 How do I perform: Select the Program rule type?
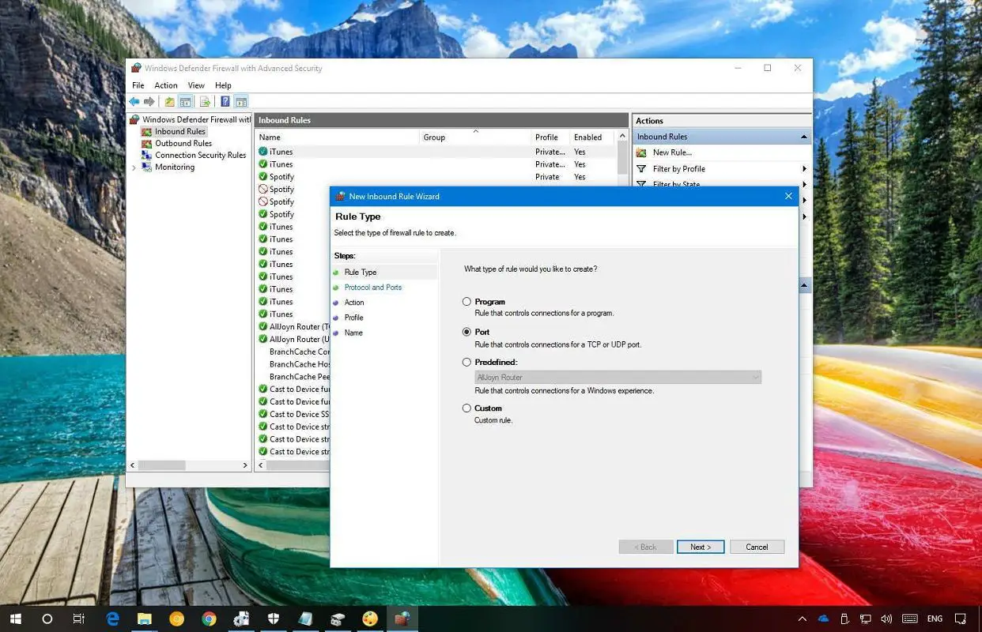pyautogui.click(x=466, y=302)
